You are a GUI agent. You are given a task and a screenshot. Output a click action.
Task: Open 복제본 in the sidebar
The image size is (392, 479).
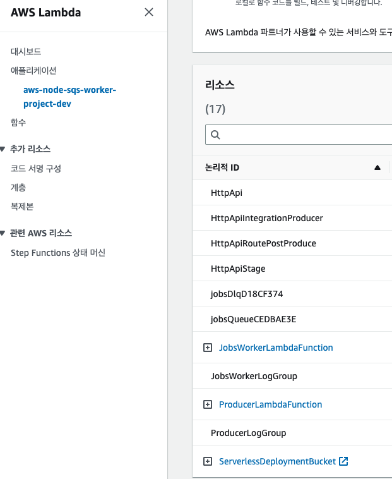click(22, 207)
